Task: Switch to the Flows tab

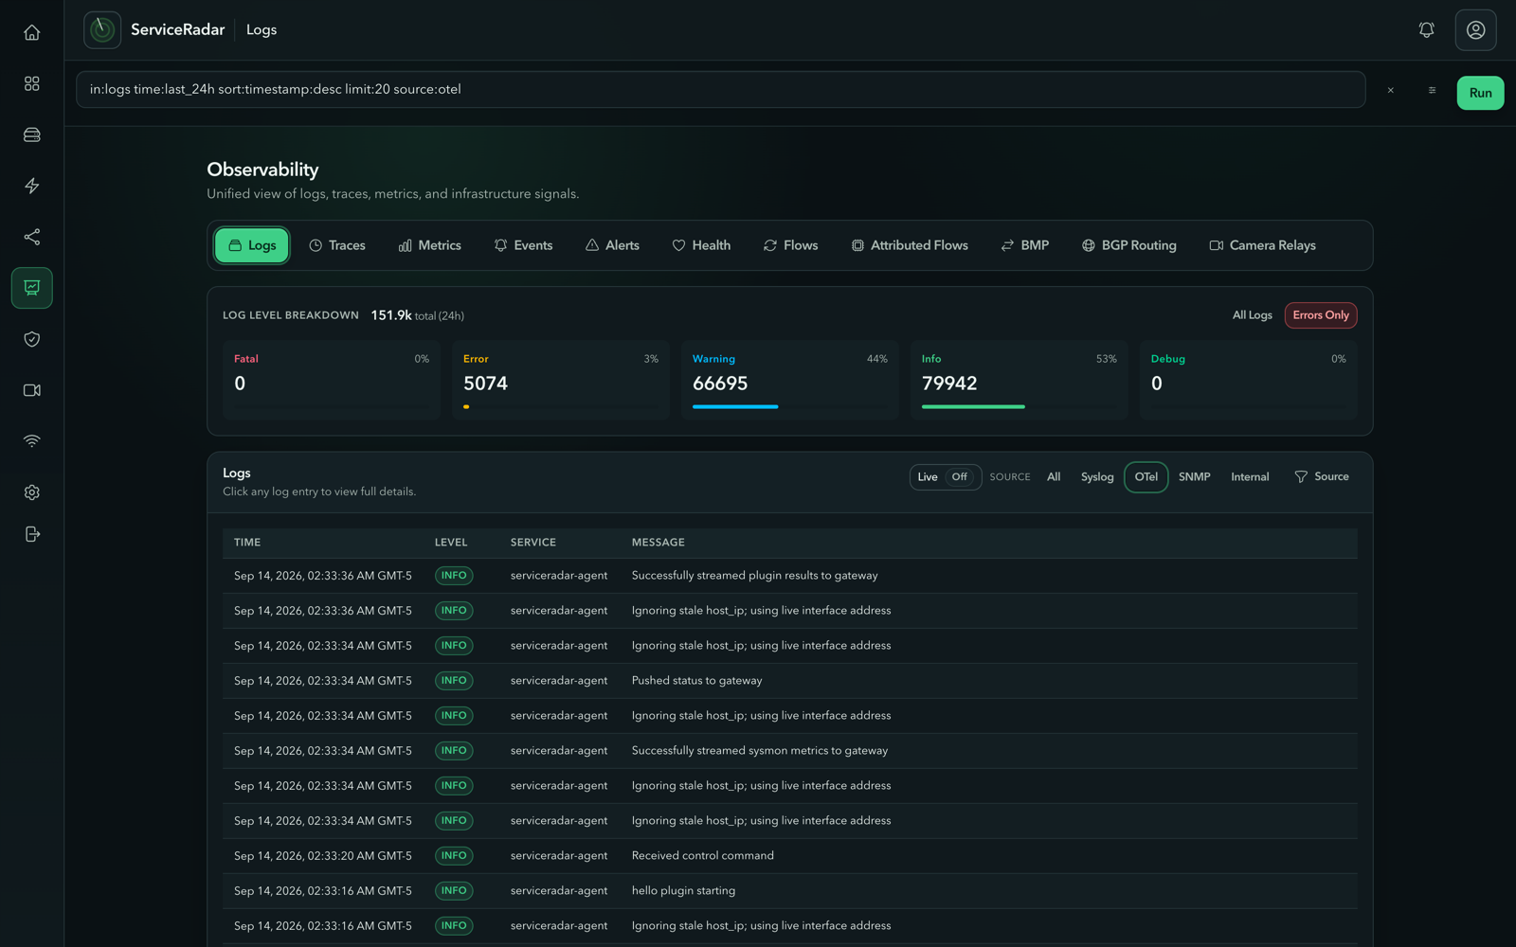Action: 790,245
